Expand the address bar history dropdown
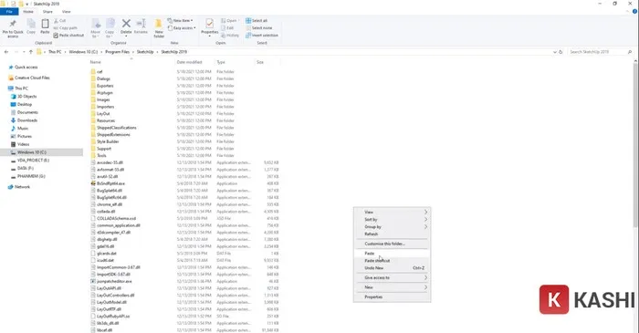 coord(555,52)
